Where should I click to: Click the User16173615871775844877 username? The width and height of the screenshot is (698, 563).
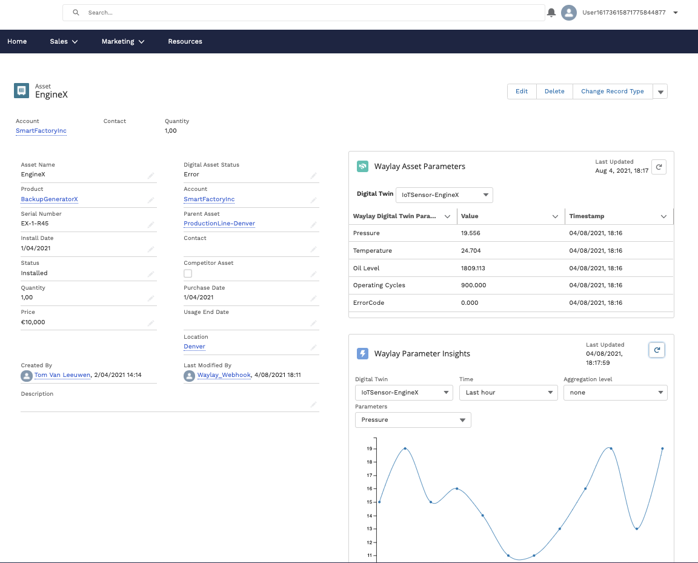click(624, 13)
